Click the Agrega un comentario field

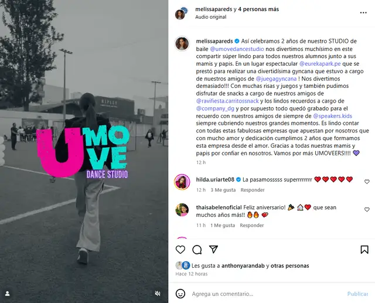click(267, 294)
